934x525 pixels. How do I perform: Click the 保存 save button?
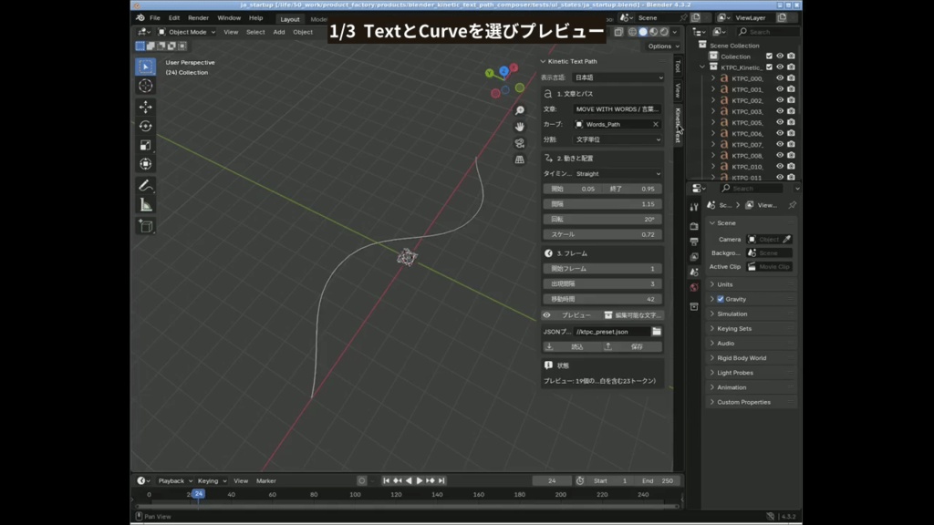point(632,347)
